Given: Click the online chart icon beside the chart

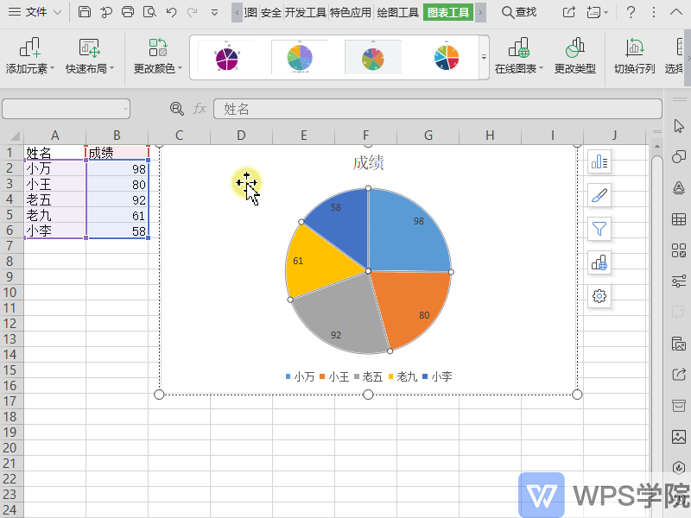Looking at the screenshot, I should point(599,262).
